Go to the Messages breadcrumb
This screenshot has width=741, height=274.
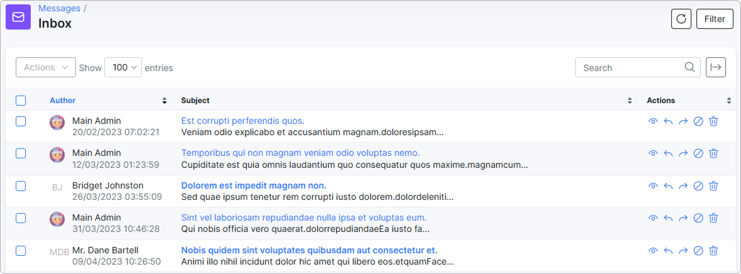point(60,8)
